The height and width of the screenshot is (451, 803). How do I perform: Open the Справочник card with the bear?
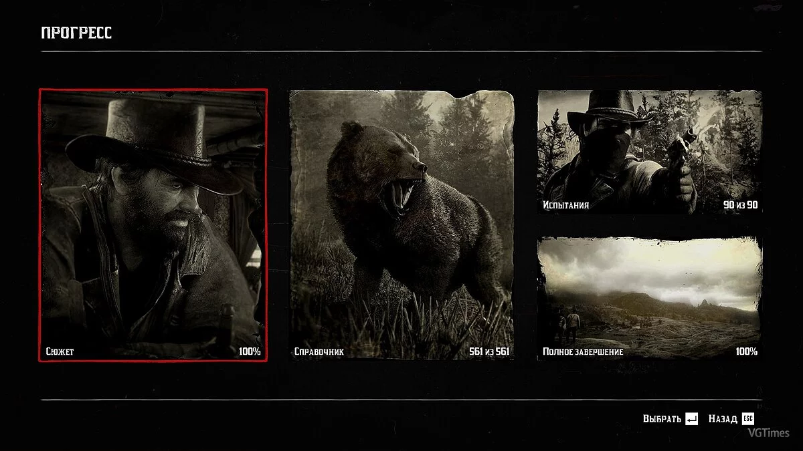pyautogui.click(x=401, y=224)
